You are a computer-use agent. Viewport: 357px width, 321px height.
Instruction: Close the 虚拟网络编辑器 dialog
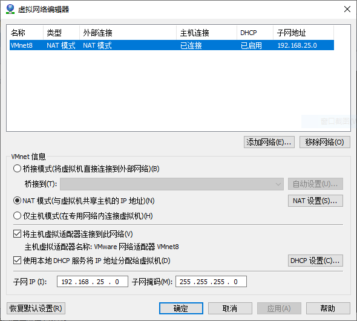point(347,9)
